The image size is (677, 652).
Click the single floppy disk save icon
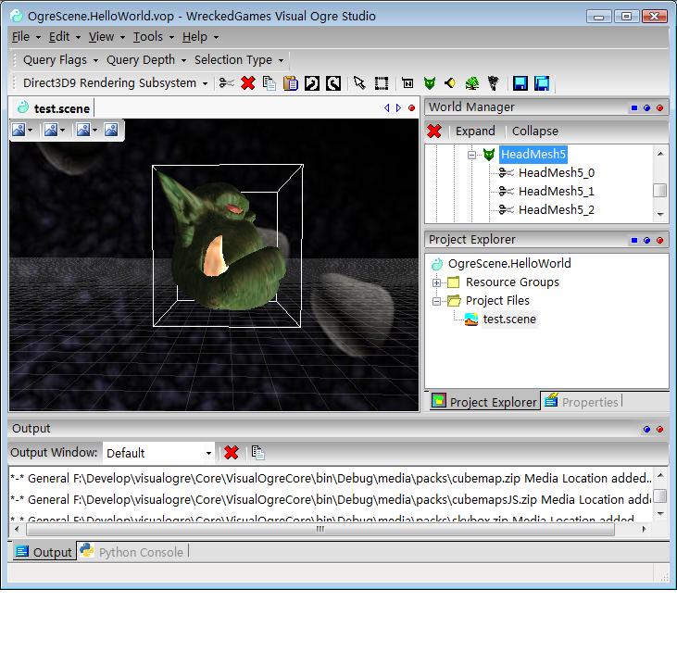pos(520,83)
